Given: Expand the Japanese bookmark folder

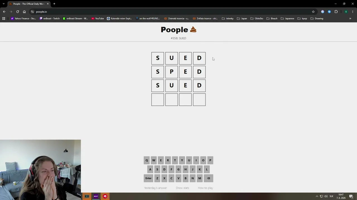Looking at the screenshot, I should coord(287,19).
